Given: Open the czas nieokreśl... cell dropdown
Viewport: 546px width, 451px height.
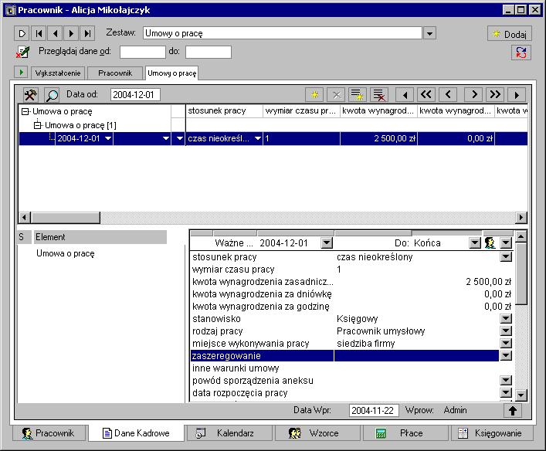Looking at the screenshot, I should (258, 138).
